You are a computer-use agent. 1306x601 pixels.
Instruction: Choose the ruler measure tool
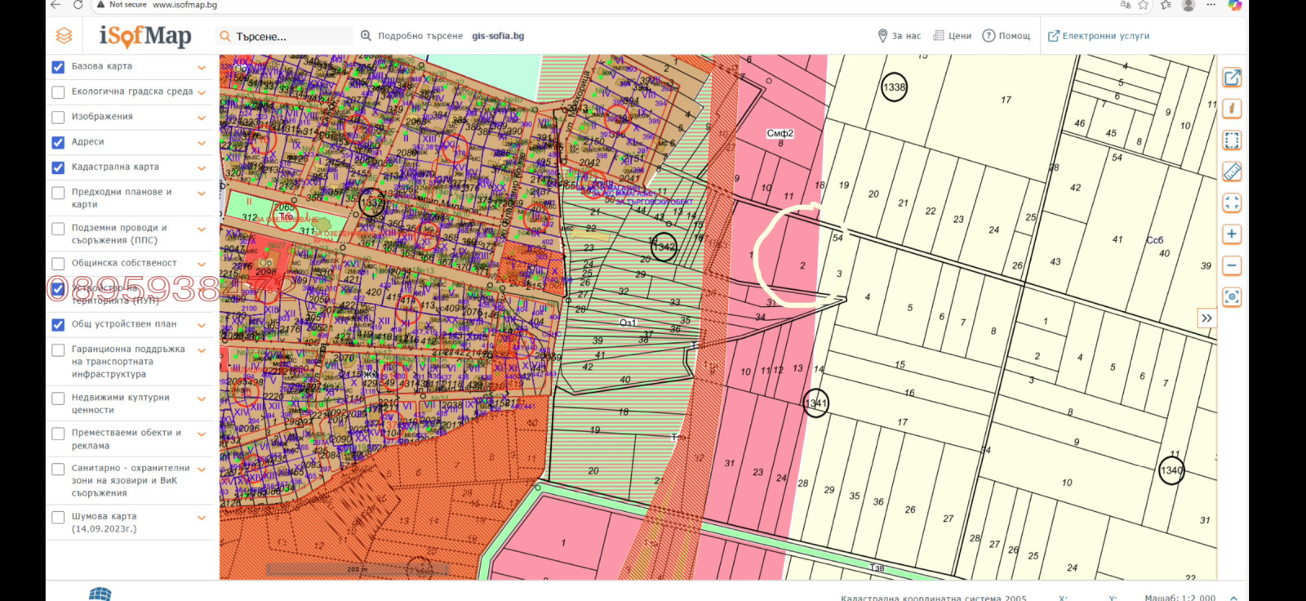(1232, 171)
